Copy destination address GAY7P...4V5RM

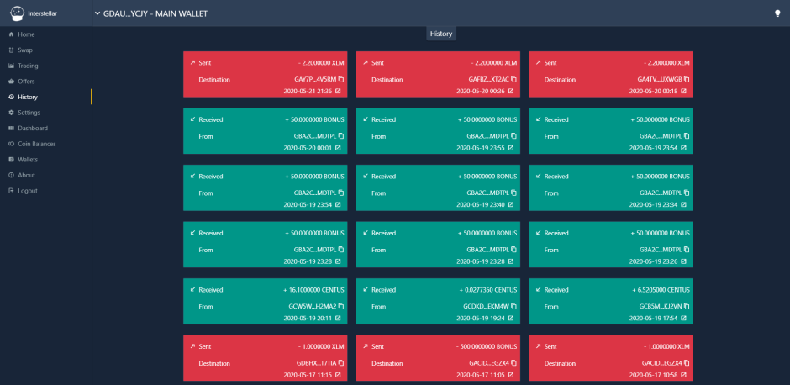point(341,79)
